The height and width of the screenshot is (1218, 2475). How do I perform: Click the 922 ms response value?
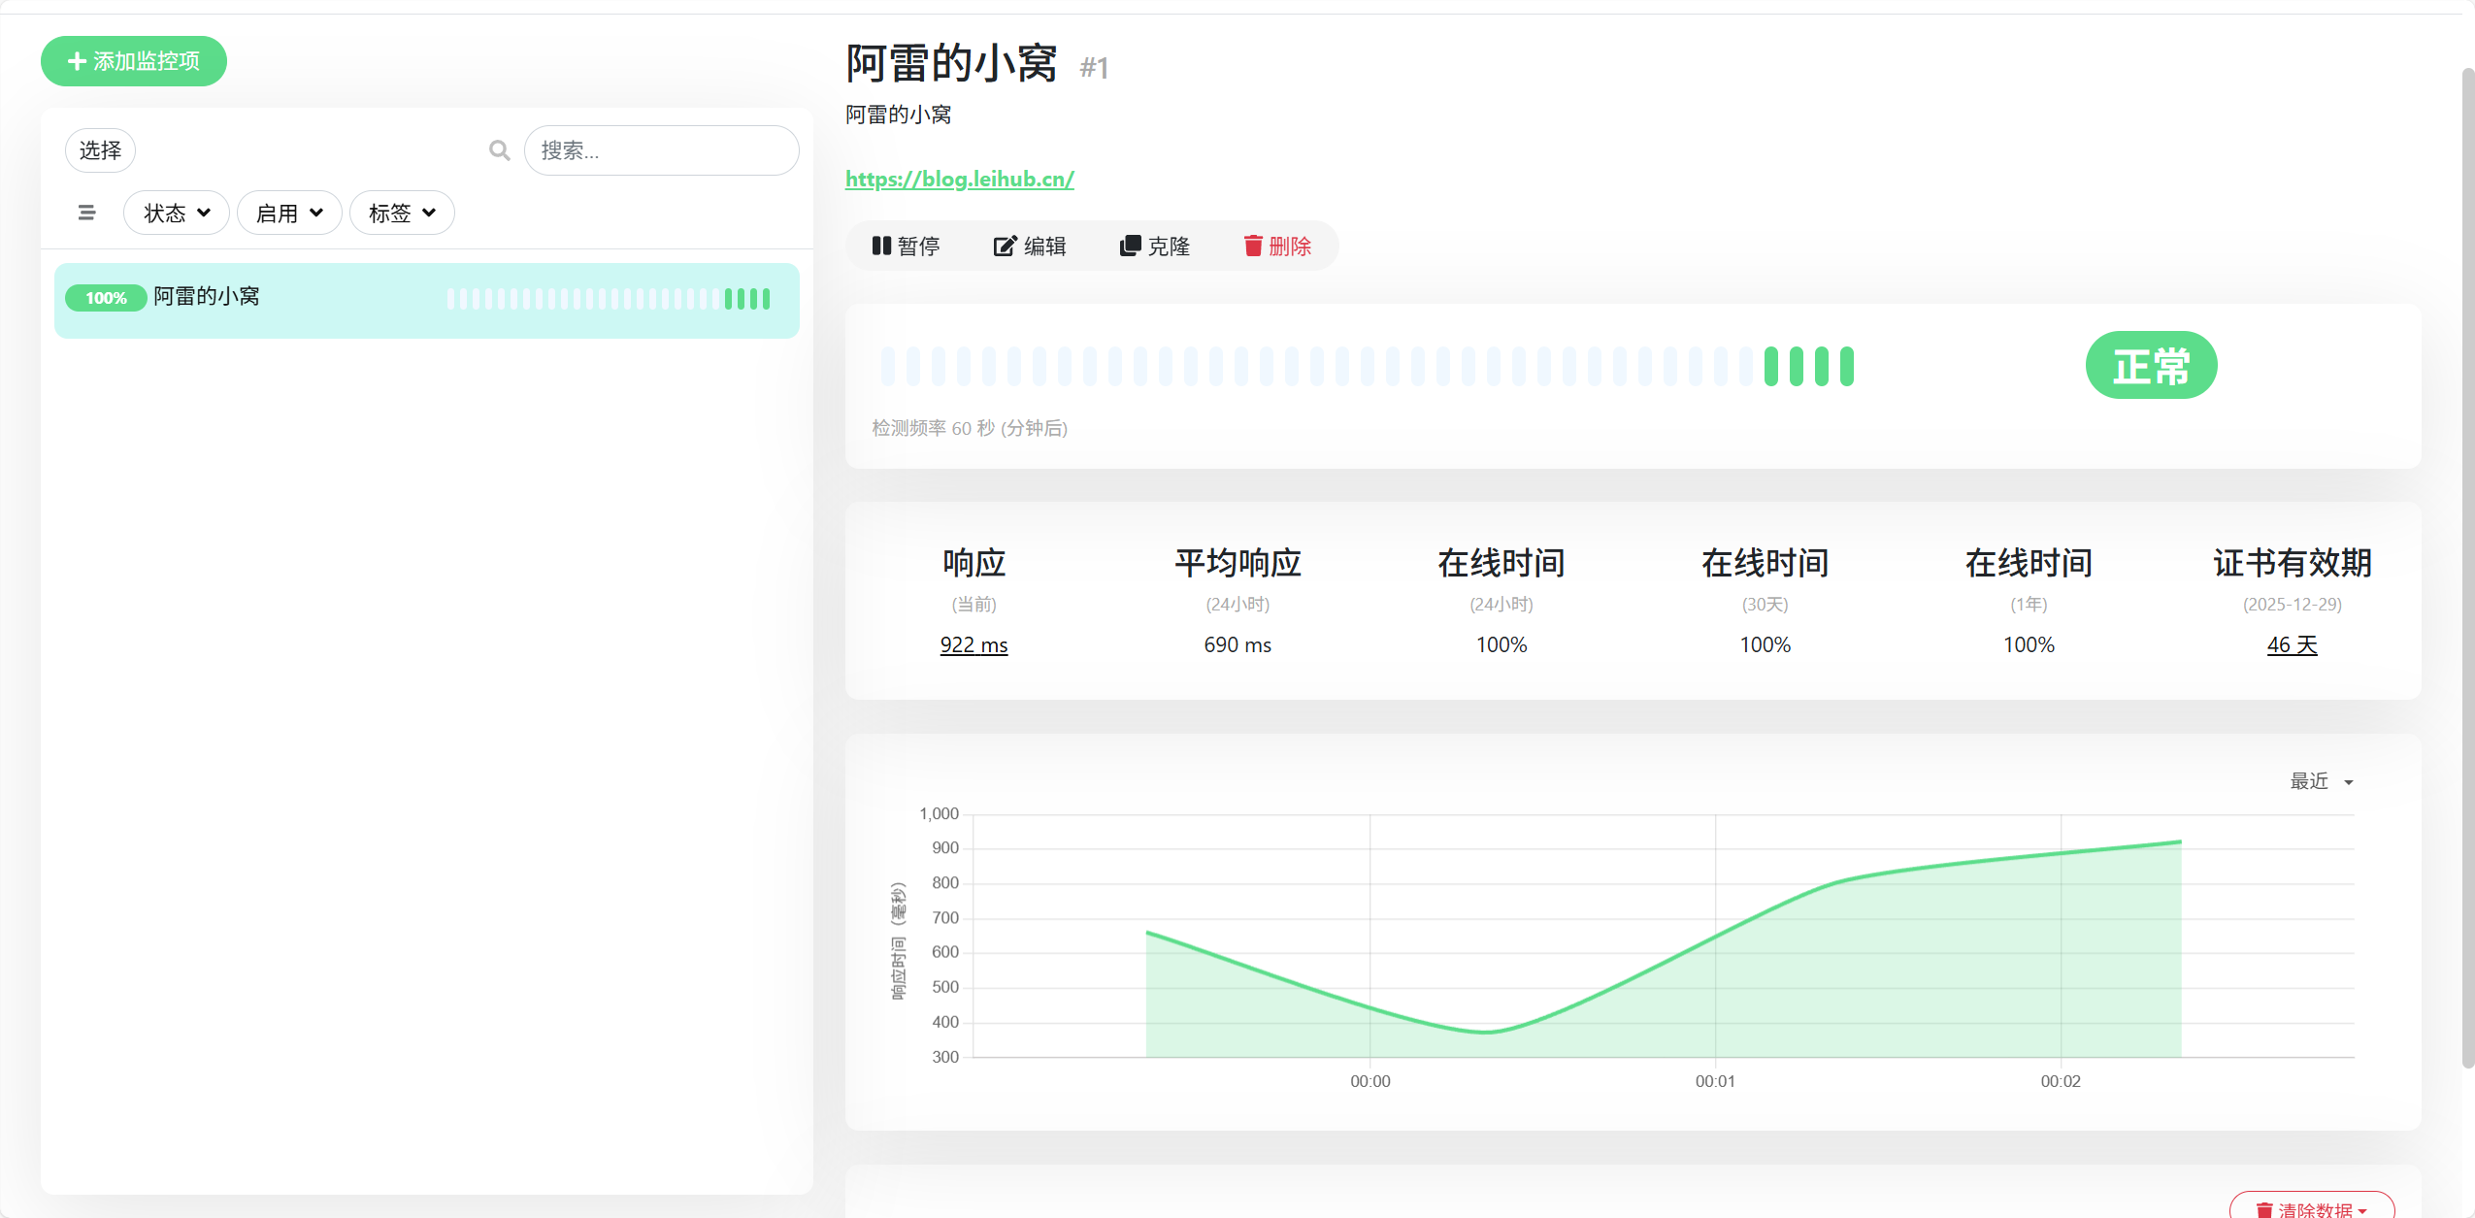click(x=973, y=644)
